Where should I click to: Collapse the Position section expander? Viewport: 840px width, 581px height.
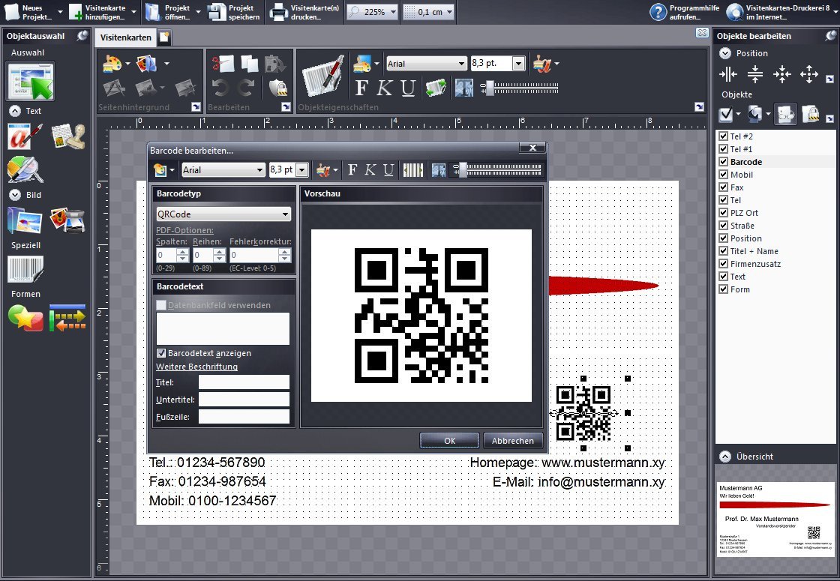(x=725, y=53)
